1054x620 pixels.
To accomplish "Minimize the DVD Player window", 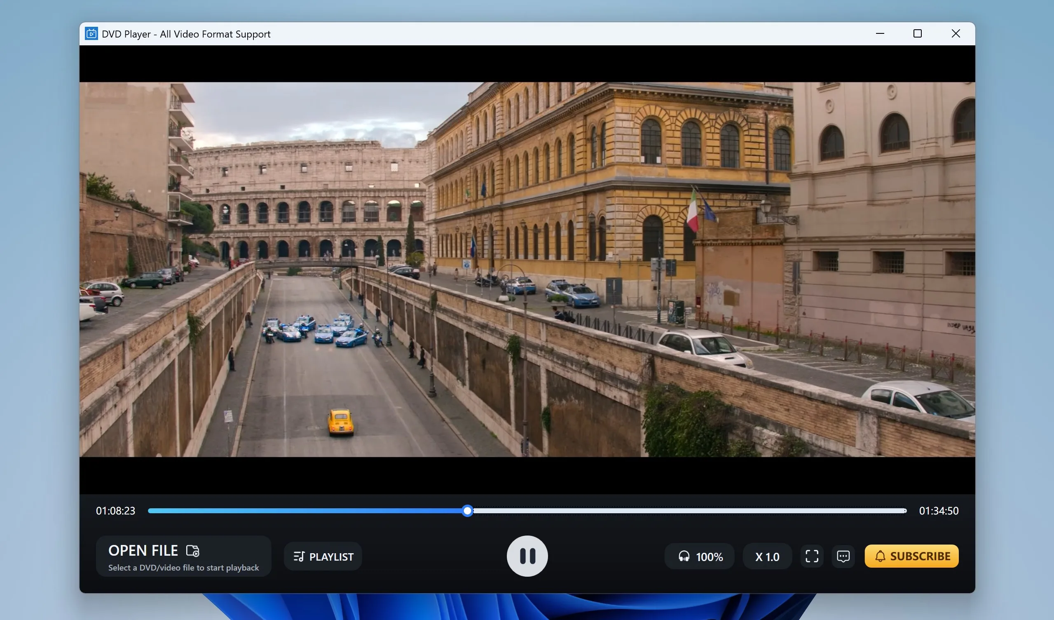I will tap(880, 33).
